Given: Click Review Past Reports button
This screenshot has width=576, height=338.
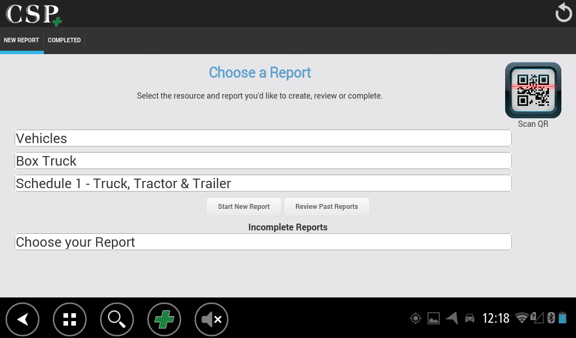Looking at the screenshot, I should (327, 207).
